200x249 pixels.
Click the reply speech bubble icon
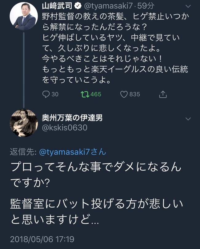point(46,94)
